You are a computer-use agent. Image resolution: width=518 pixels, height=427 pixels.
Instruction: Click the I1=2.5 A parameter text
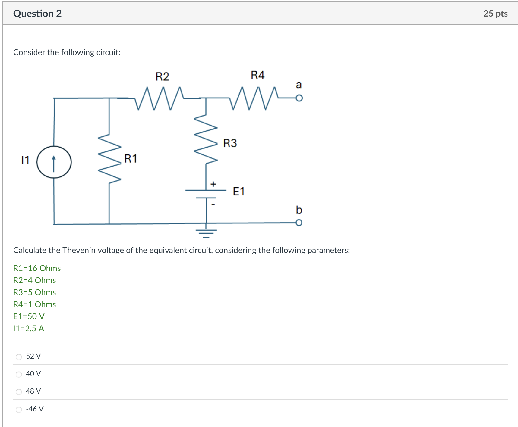pos(29,329)
